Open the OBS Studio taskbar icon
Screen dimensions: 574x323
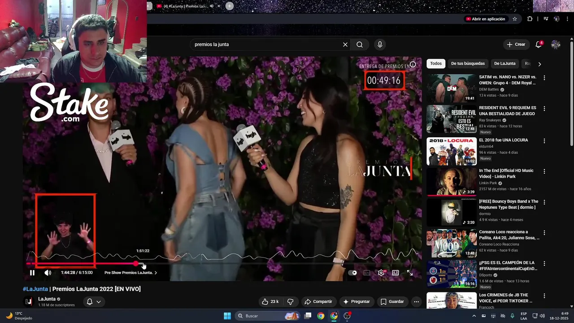[347, 316]
